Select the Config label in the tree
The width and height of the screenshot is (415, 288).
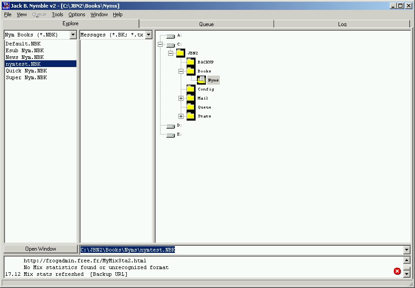pos(206,89)
